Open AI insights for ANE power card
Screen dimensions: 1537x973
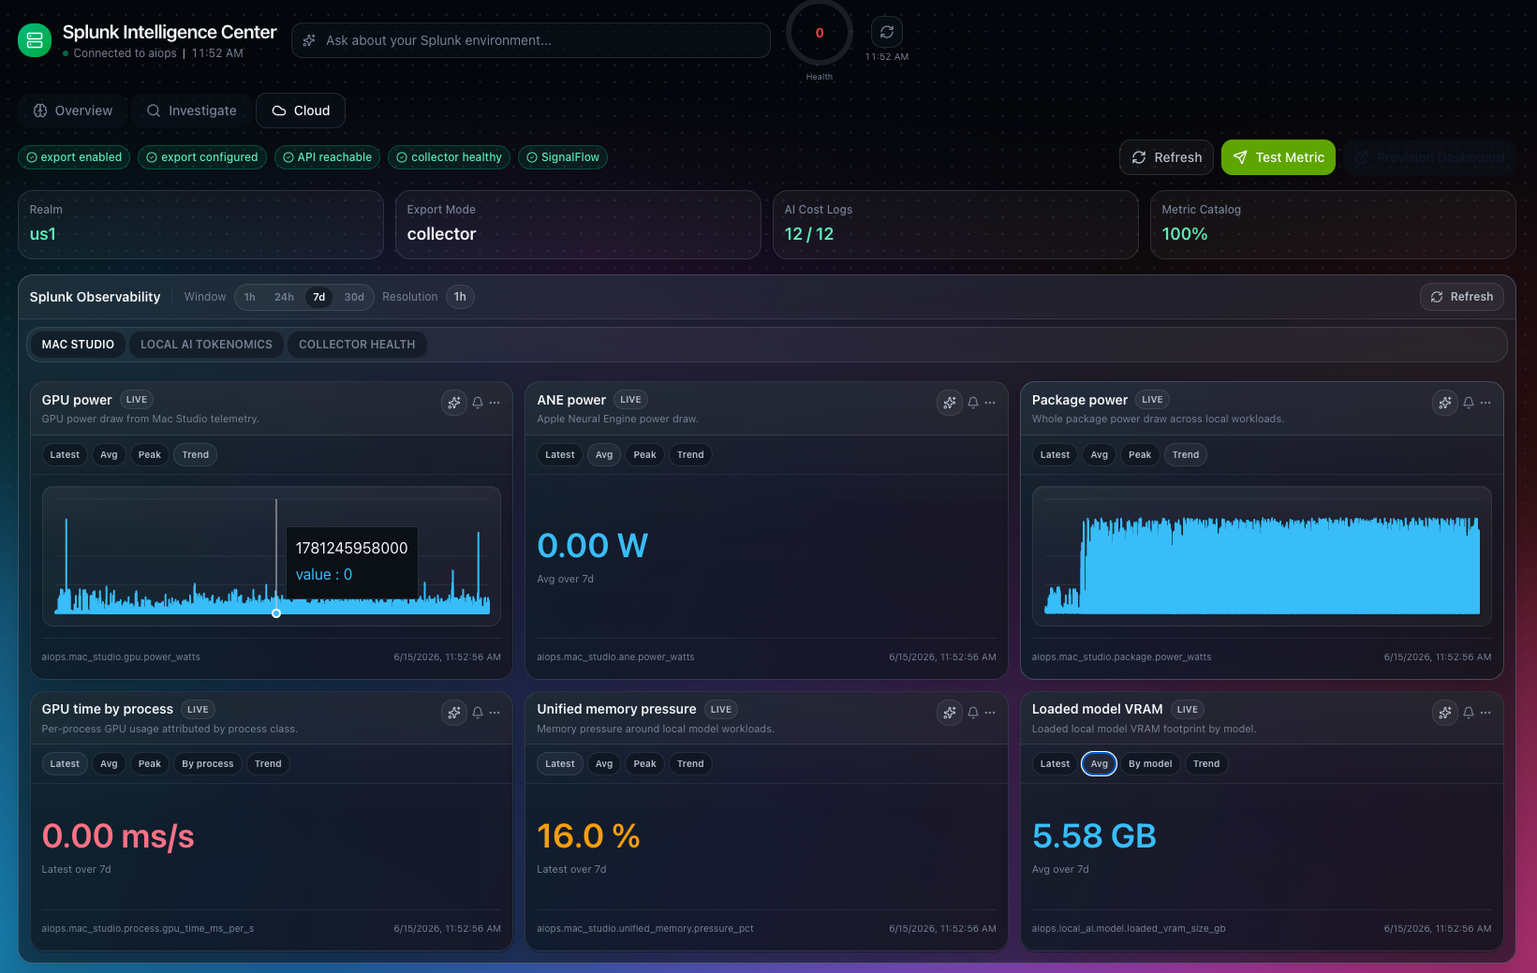tap(950, 403)
